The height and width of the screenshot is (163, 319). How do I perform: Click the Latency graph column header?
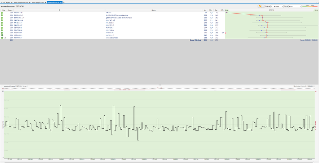[272, 10]
